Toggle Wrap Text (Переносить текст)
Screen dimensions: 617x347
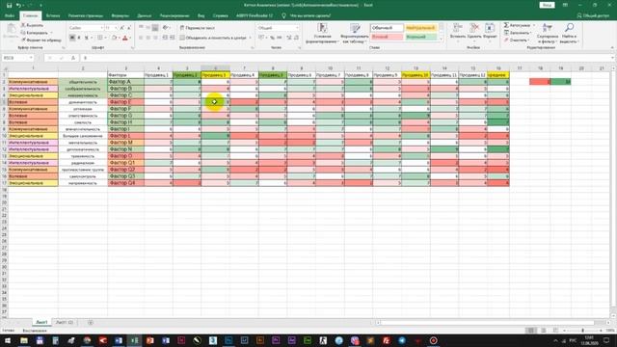coord(198,28)
